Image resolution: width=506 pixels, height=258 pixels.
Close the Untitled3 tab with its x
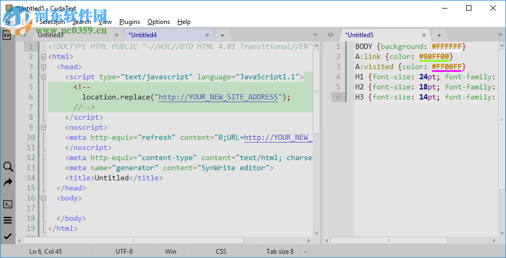[x=117, y=35]
